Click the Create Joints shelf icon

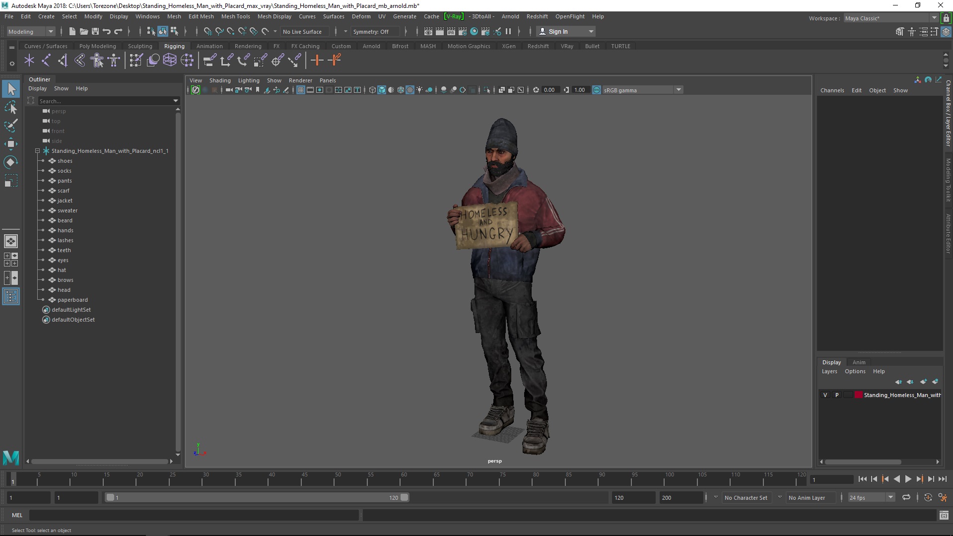tap(46, 61)
